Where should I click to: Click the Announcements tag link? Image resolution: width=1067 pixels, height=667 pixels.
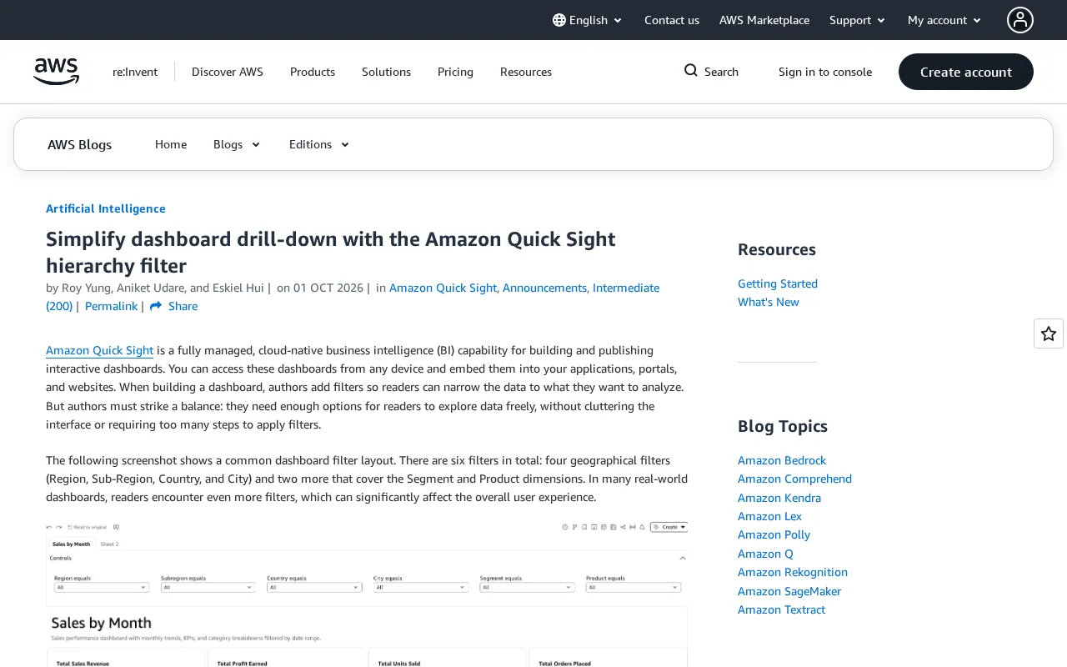(544, 288)
